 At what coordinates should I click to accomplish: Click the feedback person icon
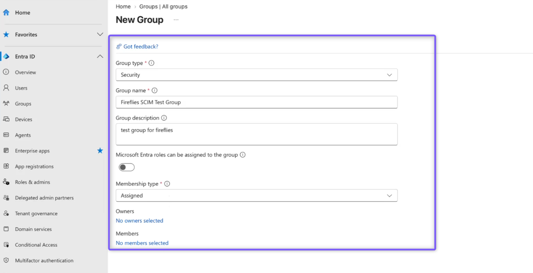tap(119, 46)
